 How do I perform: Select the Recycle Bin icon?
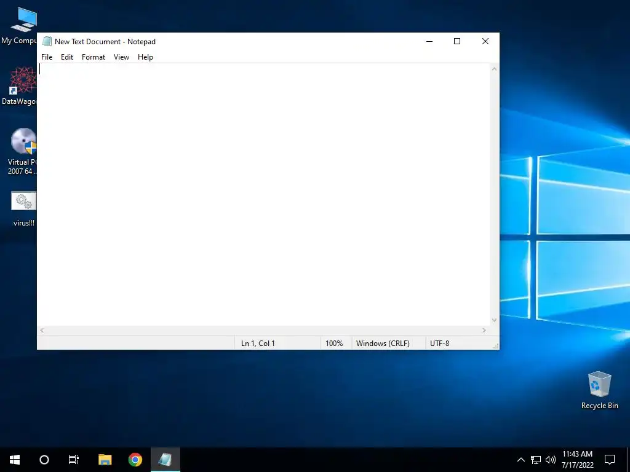(599, 390)
